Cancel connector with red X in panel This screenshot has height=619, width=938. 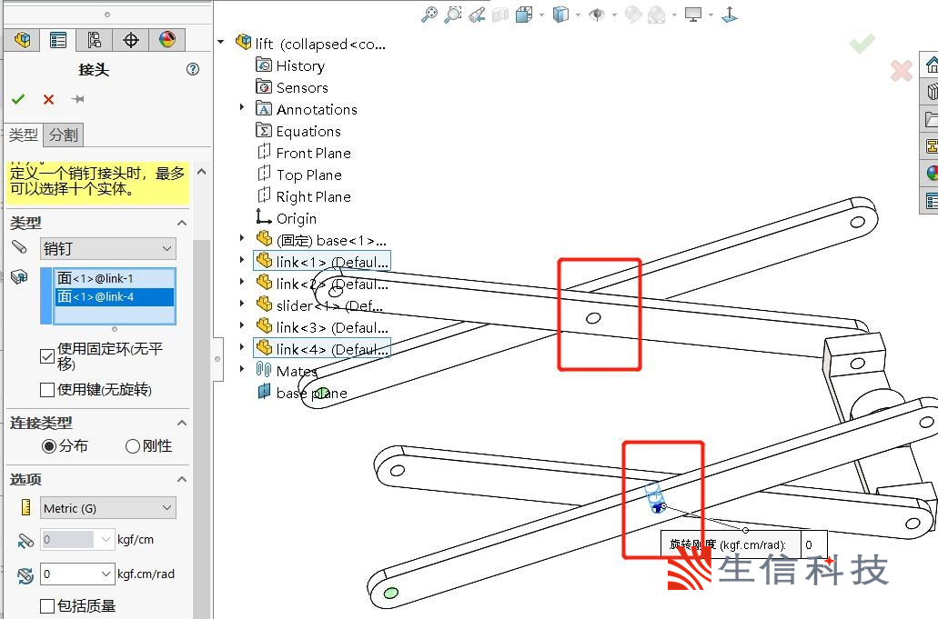(x=48, y=99)
